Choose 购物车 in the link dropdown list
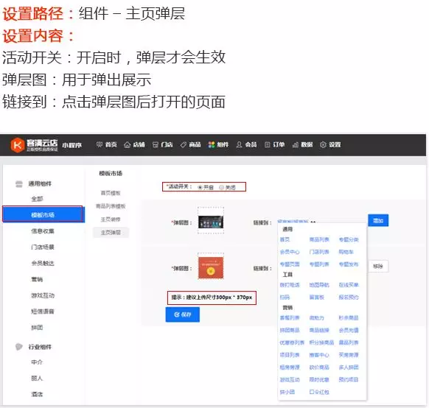The width and height of the screenshot is (429, 408). pos(346,252)
